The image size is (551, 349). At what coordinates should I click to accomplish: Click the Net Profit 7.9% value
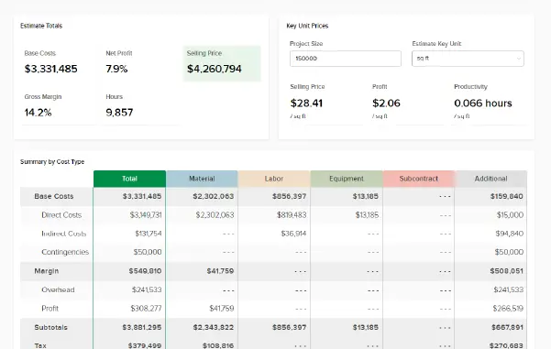coord(116,69)
